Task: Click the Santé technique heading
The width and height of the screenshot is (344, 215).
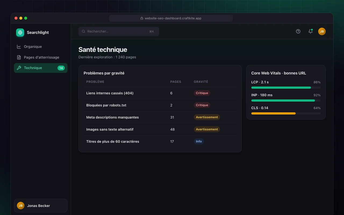Action: [x=103, y=49]
